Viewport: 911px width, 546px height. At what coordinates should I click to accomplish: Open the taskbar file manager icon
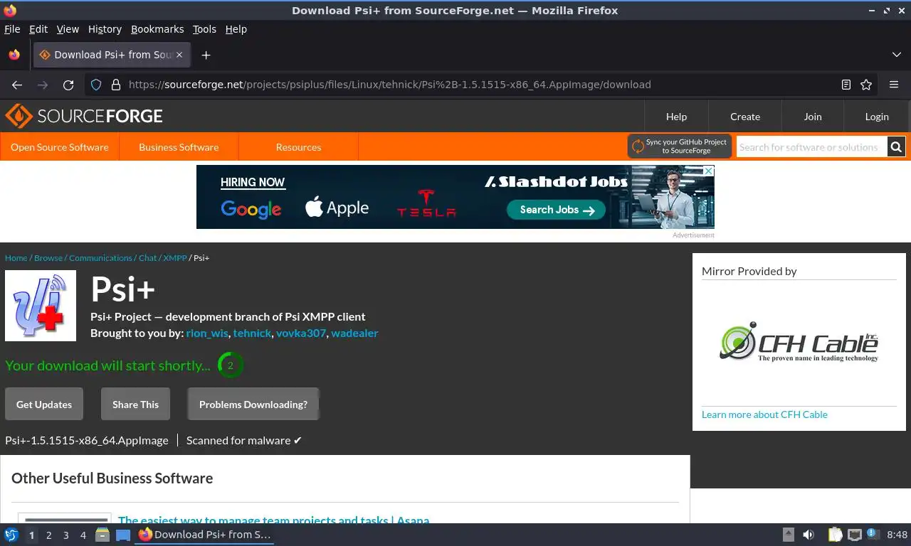pyautogui.click(x=102, y=535)
